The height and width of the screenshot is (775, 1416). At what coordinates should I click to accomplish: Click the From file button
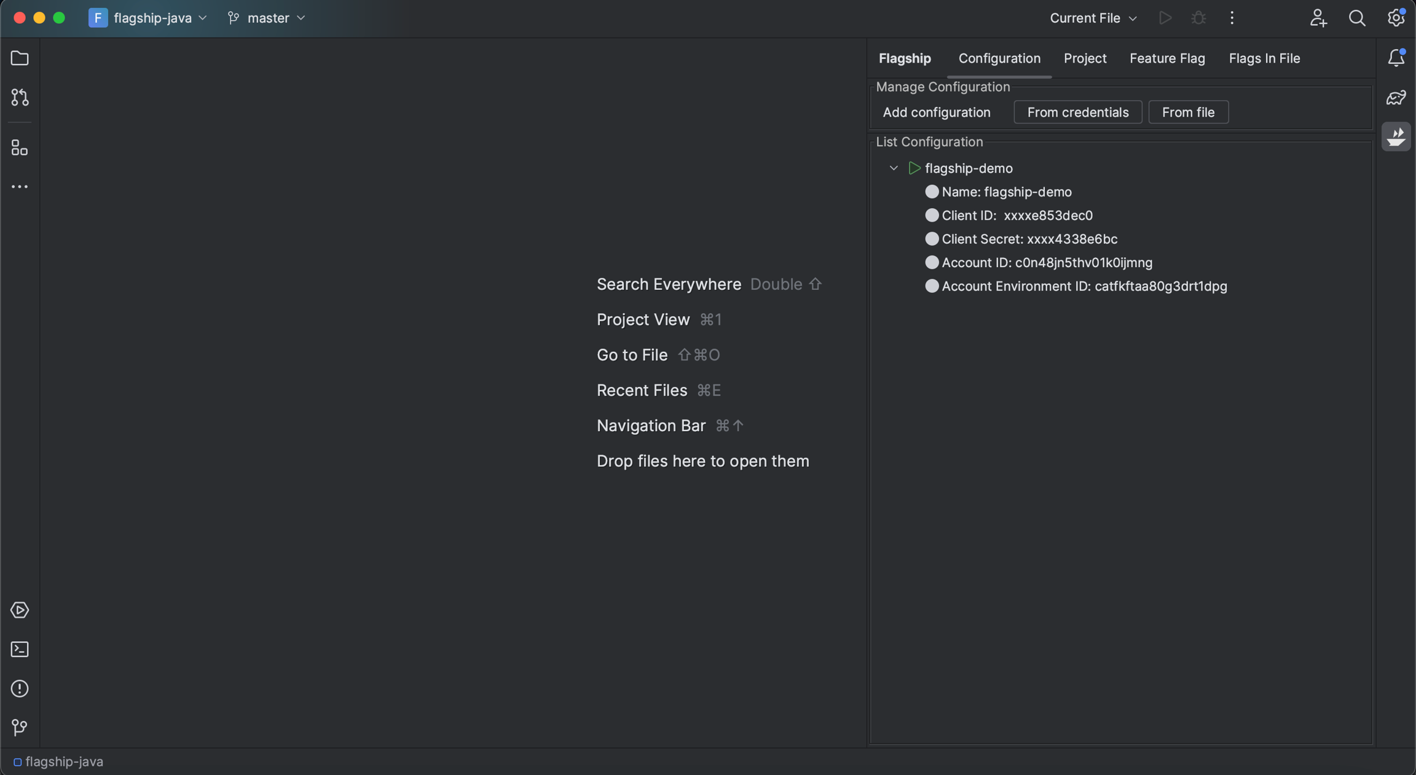tap(1187, 112)
